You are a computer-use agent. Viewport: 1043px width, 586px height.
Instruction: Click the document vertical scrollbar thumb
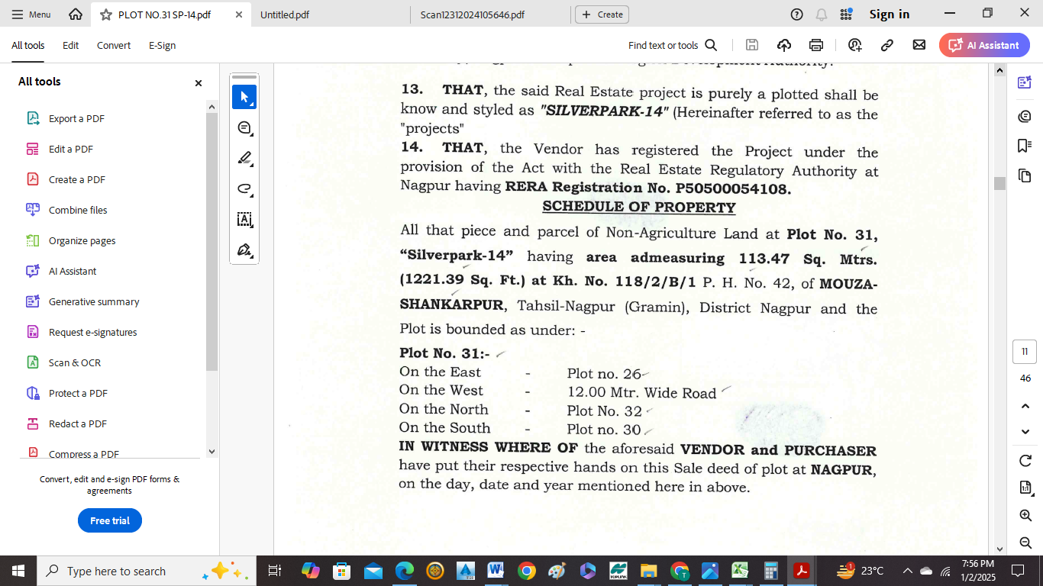point(999,183)
